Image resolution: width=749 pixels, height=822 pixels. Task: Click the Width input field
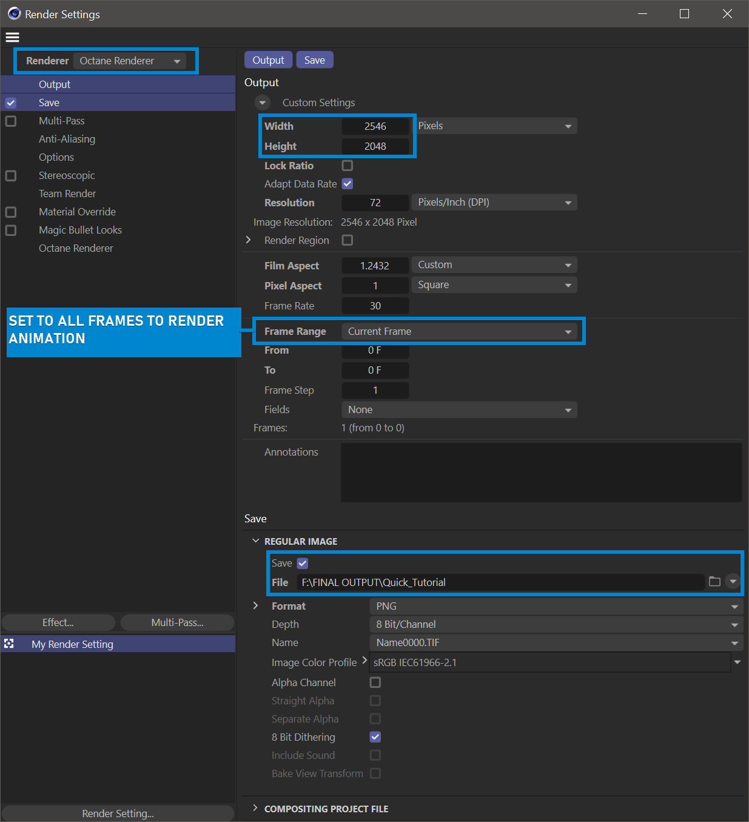pyautogui.click(x=375, y=126)
